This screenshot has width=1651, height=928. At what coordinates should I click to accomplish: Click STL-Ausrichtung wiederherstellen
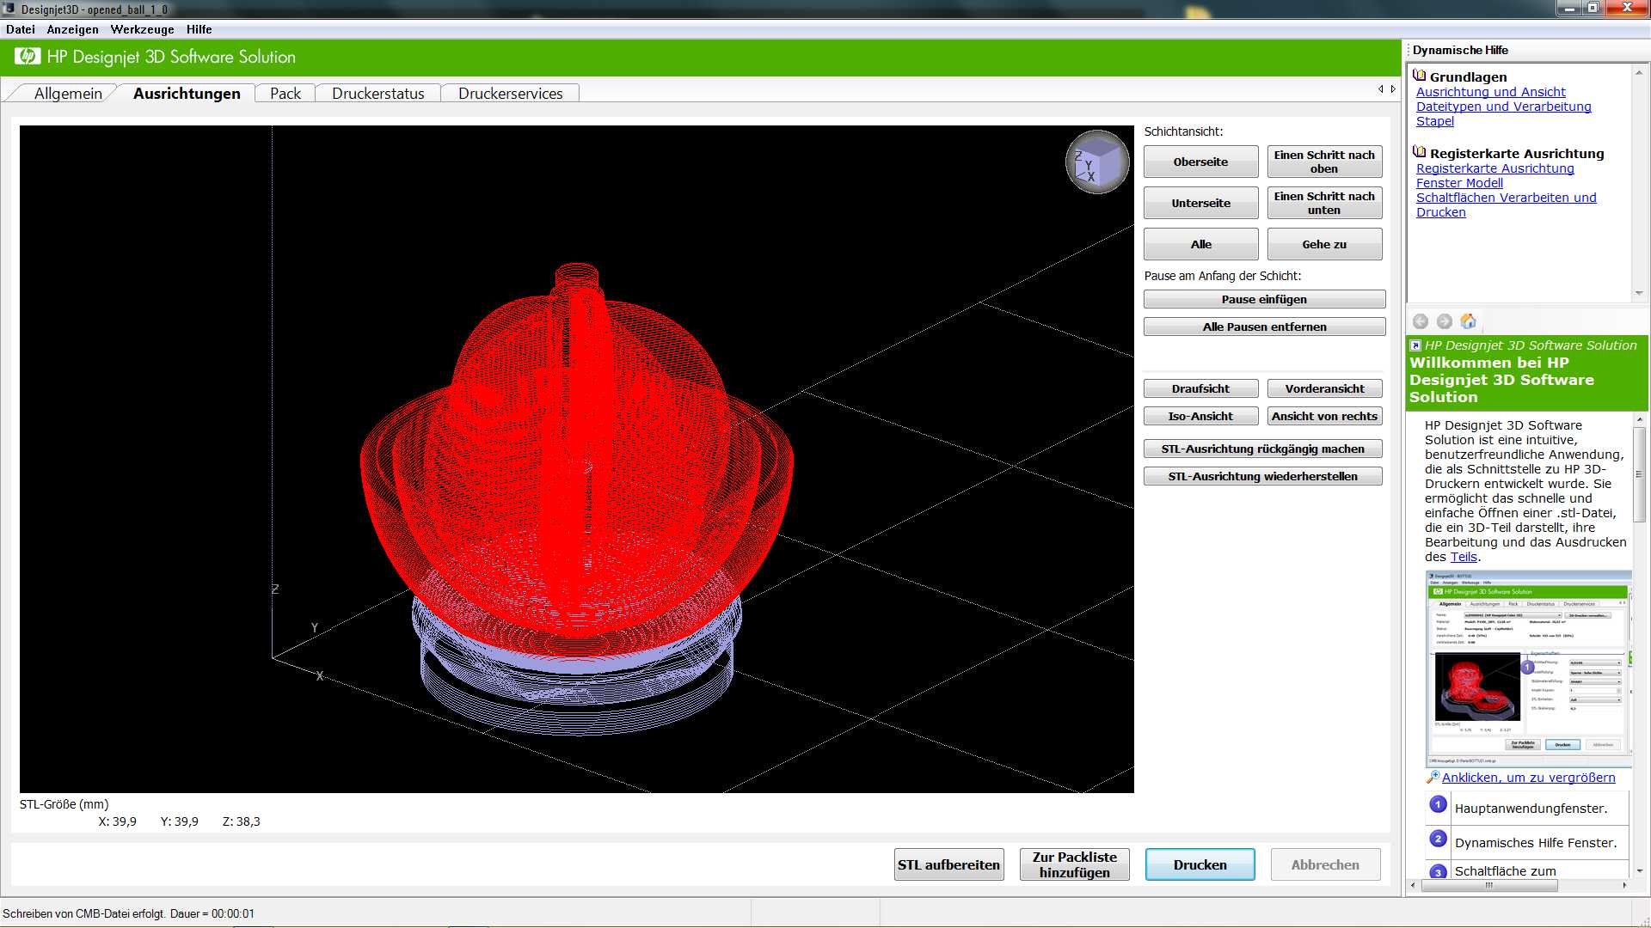click(1263, 476)
